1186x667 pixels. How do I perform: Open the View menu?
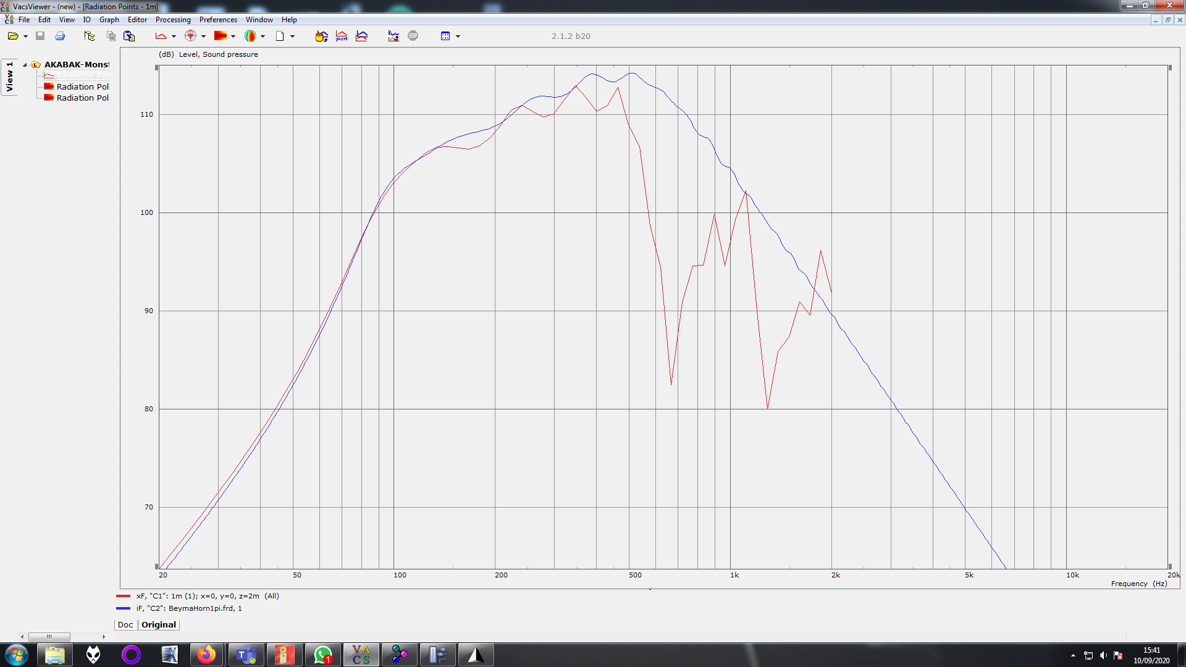67,20
